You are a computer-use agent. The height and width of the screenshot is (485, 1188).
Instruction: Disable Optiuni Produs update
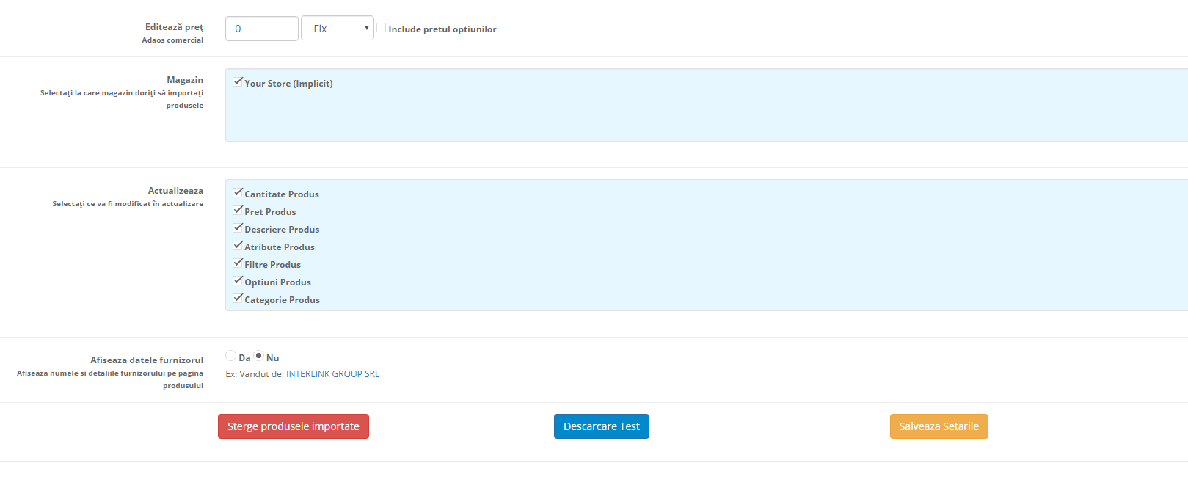(238, 281)
